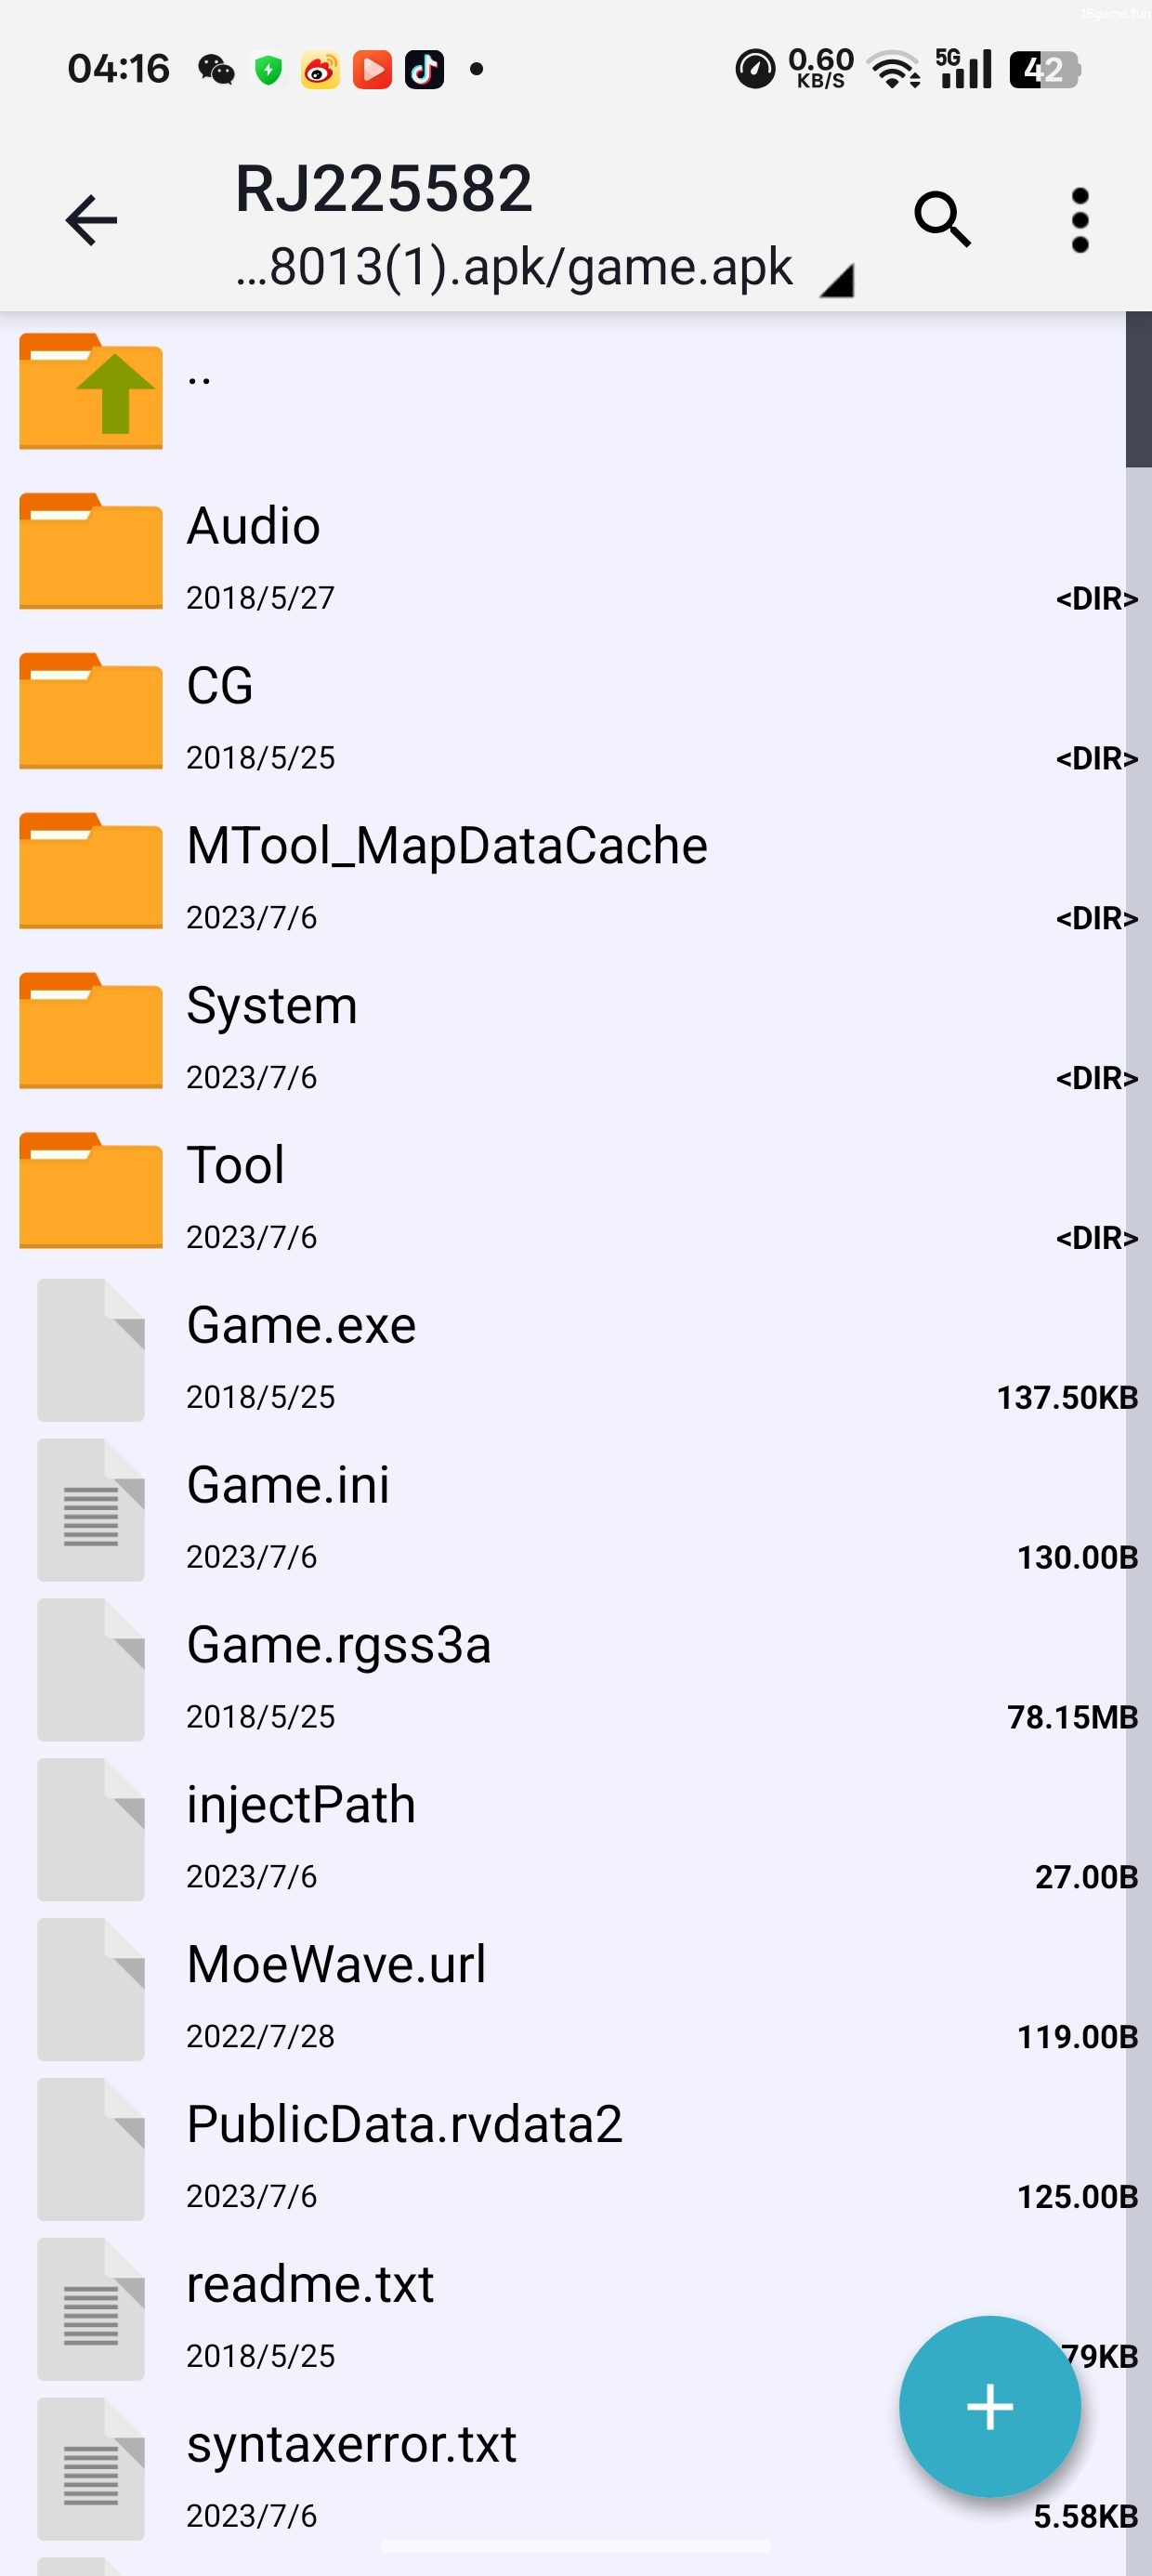The image size is (1152, 2576).
Task: Open the three-dot overflow menu
Action: [1079, 220]
